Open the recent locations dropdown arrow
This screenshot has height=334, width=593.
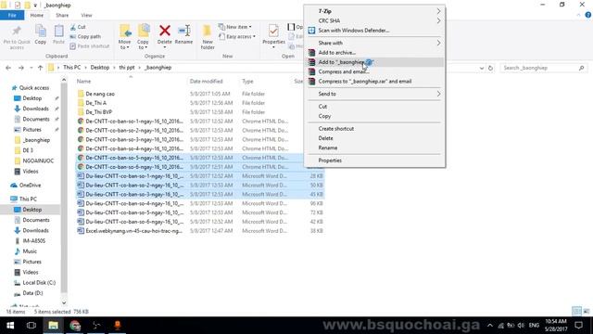31,68
